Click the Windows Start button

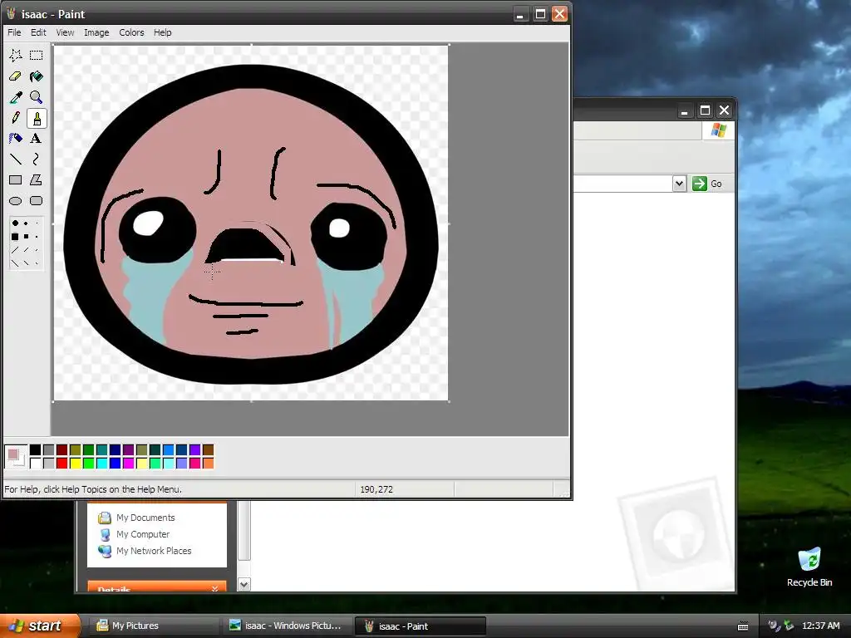click(40, 626)
